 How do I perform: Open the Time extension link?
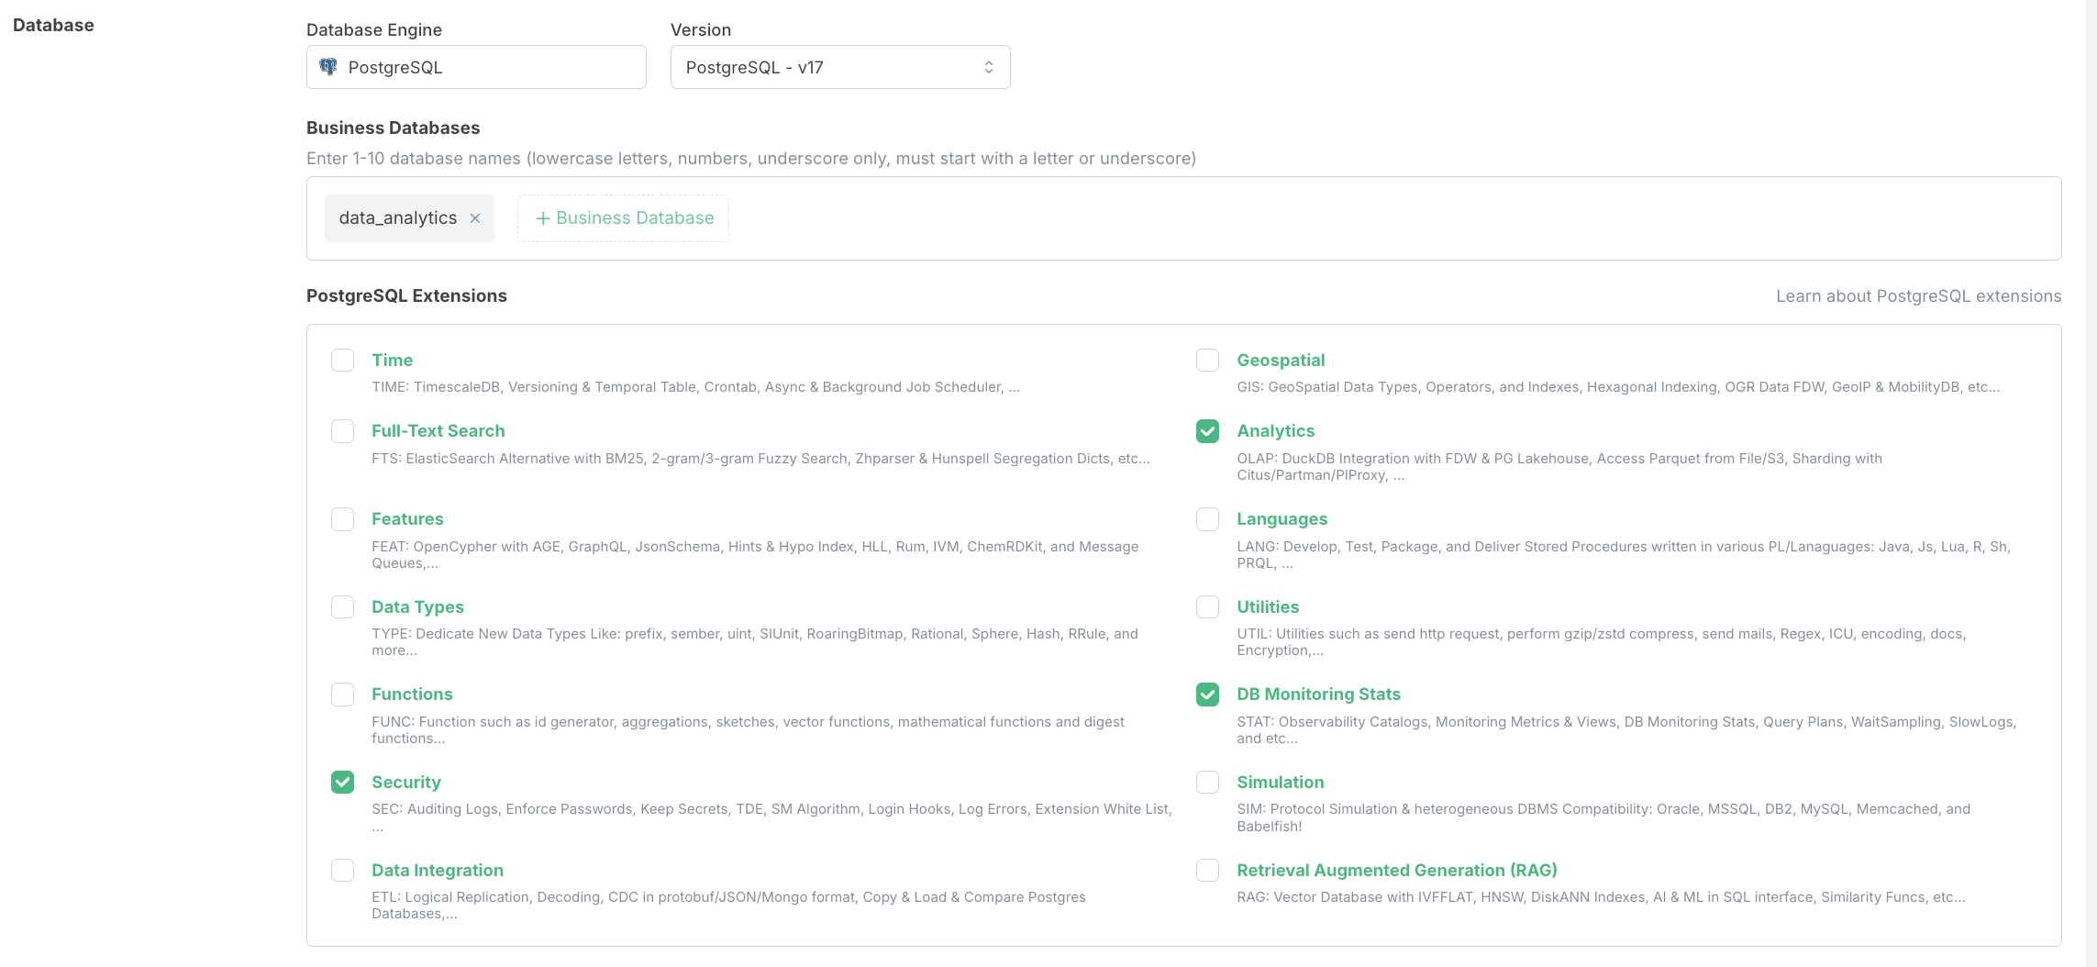(x=392, y=360)
